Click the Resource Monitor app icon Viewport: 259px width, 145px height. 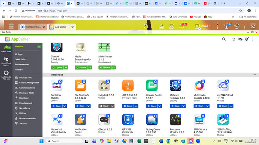[176, 120]
